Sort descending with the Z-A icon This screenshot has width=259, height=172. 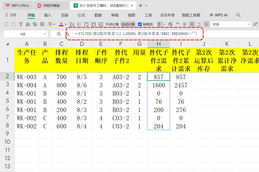(x=35, y=24)
